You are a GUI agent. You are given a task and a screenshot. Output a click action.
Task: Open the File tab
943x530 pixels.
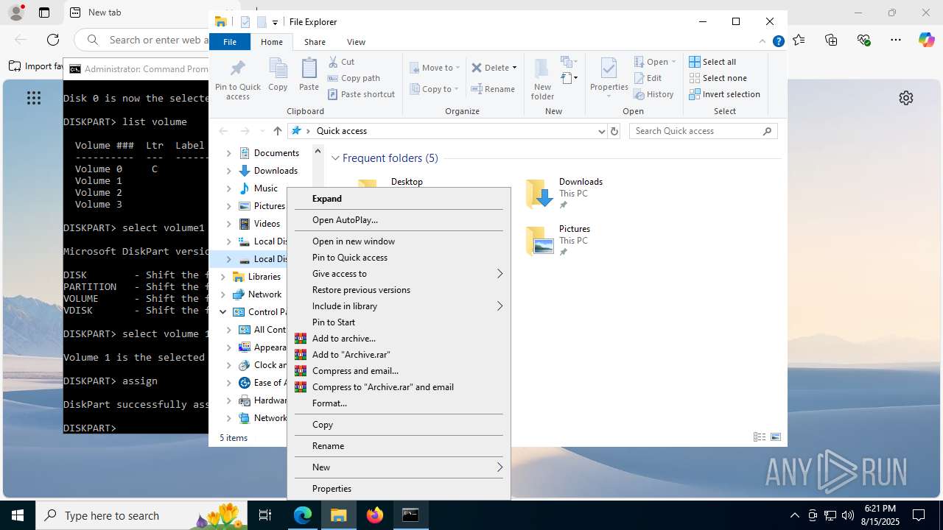[230, 42]
